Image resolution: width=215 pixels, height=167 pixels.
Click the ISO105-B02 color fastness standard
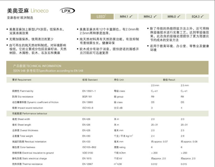tap(89, 147)
